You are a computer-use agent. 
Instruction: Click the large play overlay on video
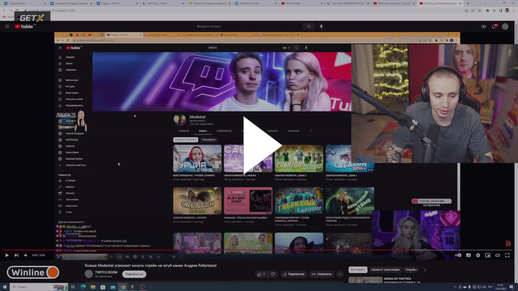click(263, 145)
